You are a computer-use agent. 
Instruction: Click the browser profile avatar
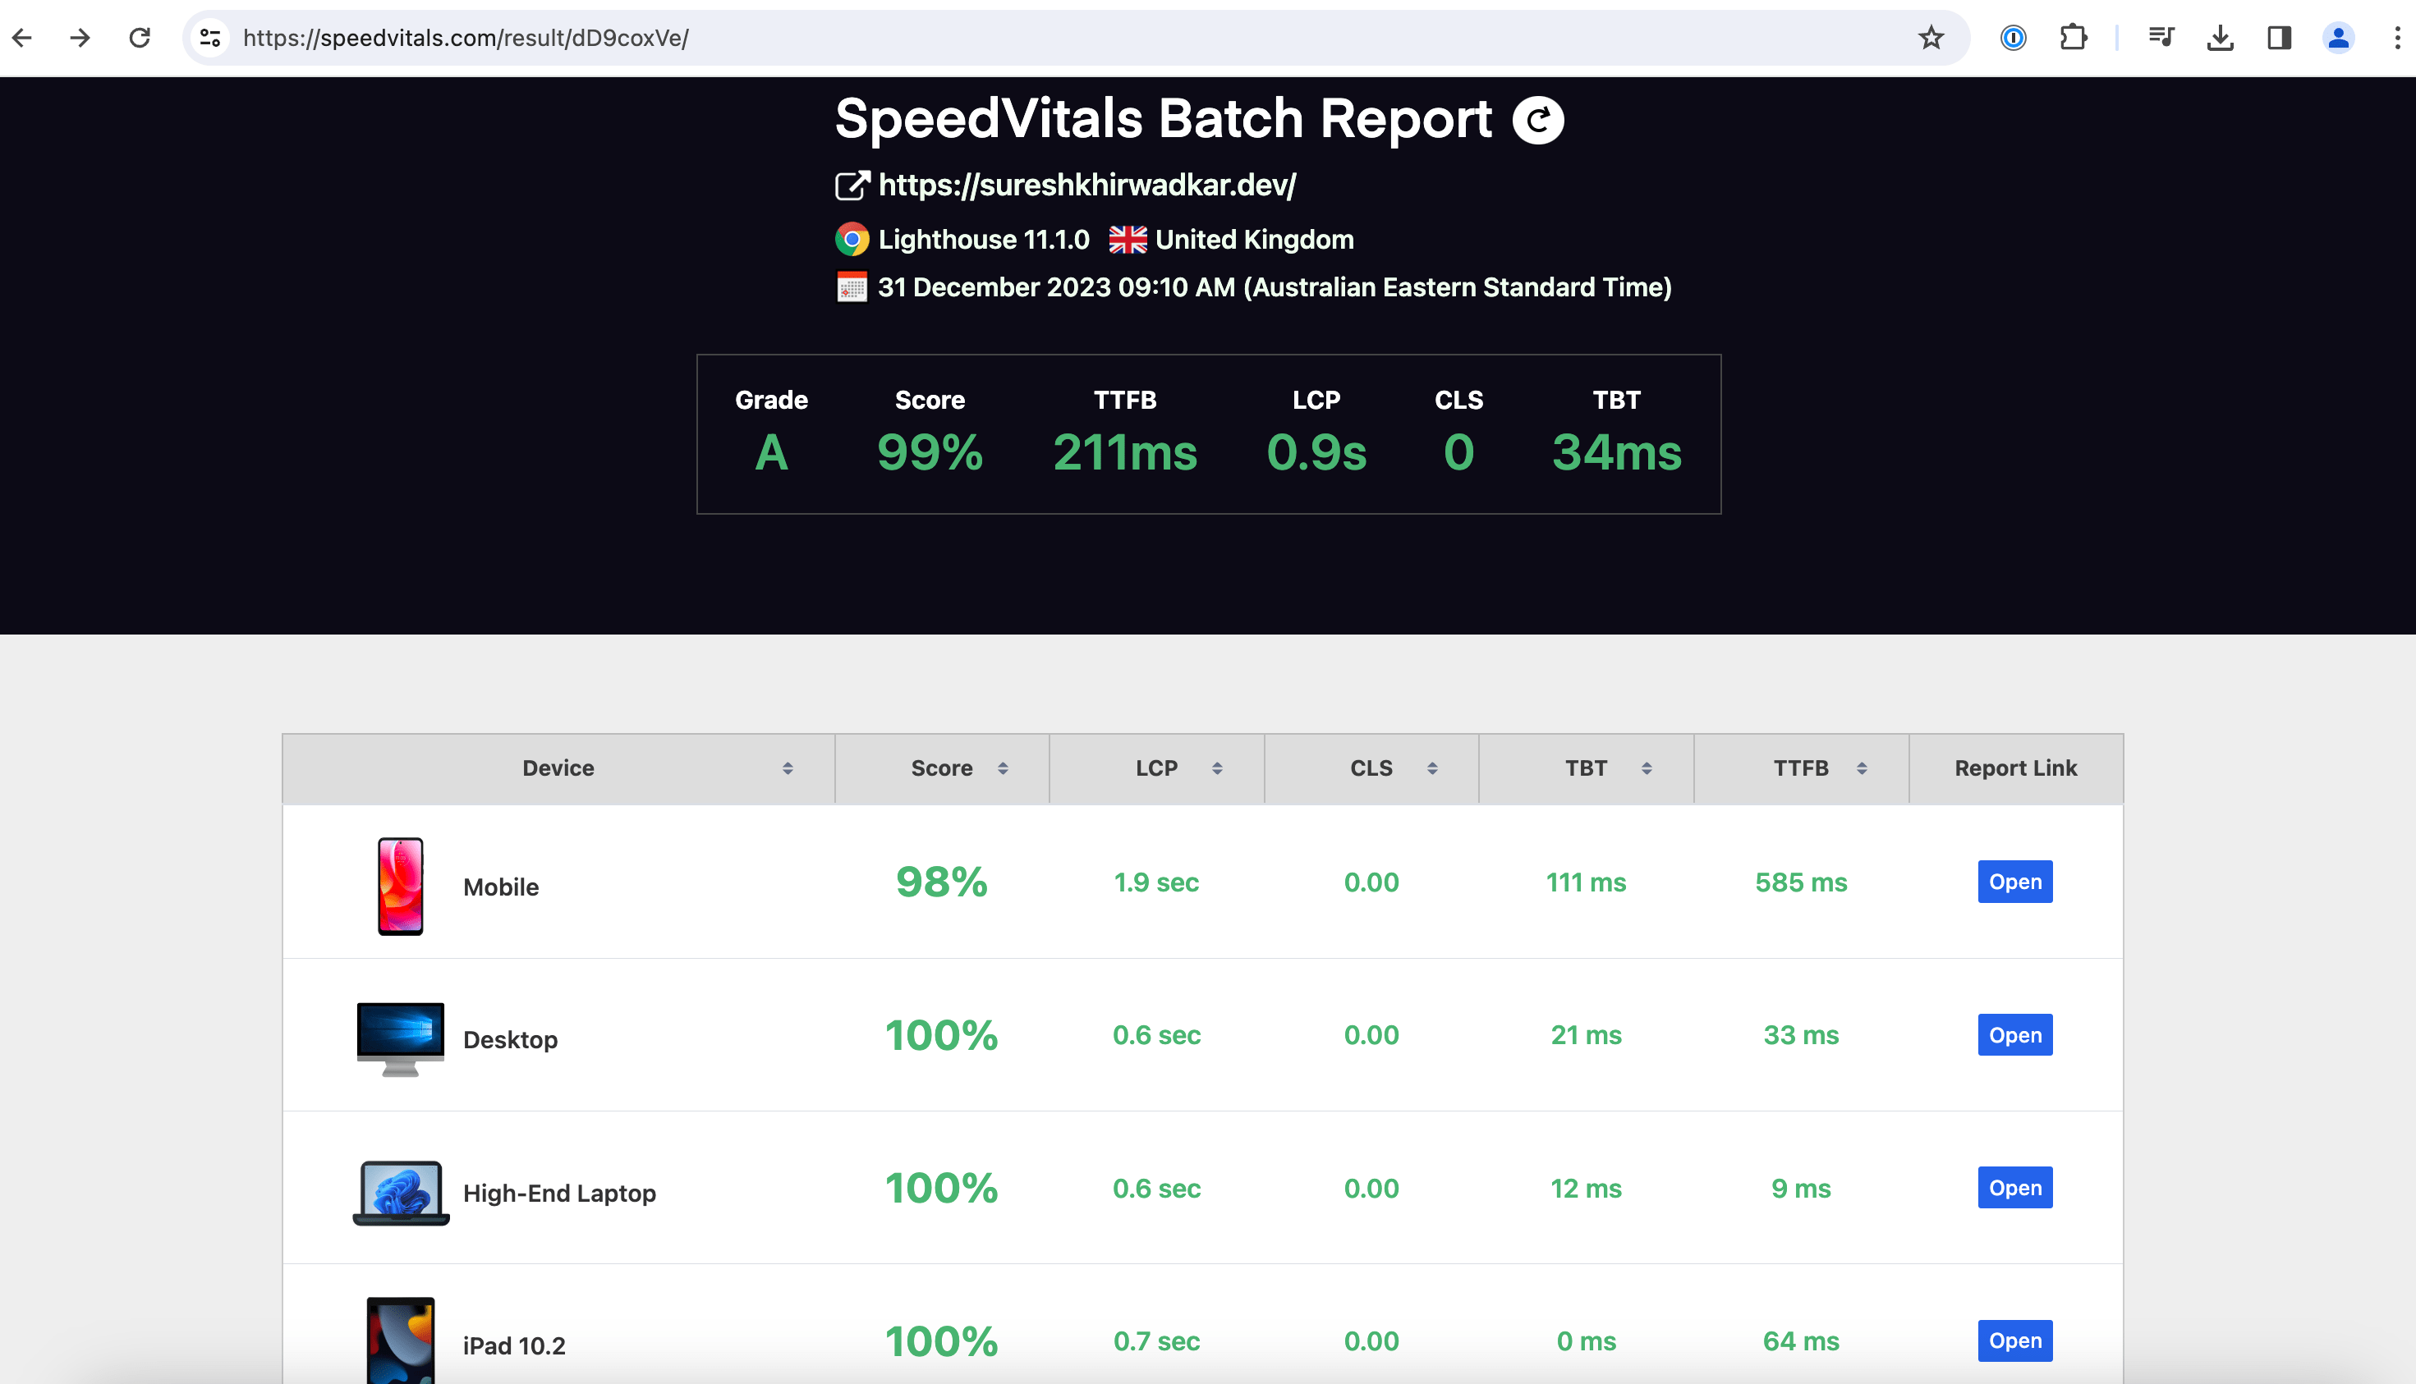point(2338,38)
